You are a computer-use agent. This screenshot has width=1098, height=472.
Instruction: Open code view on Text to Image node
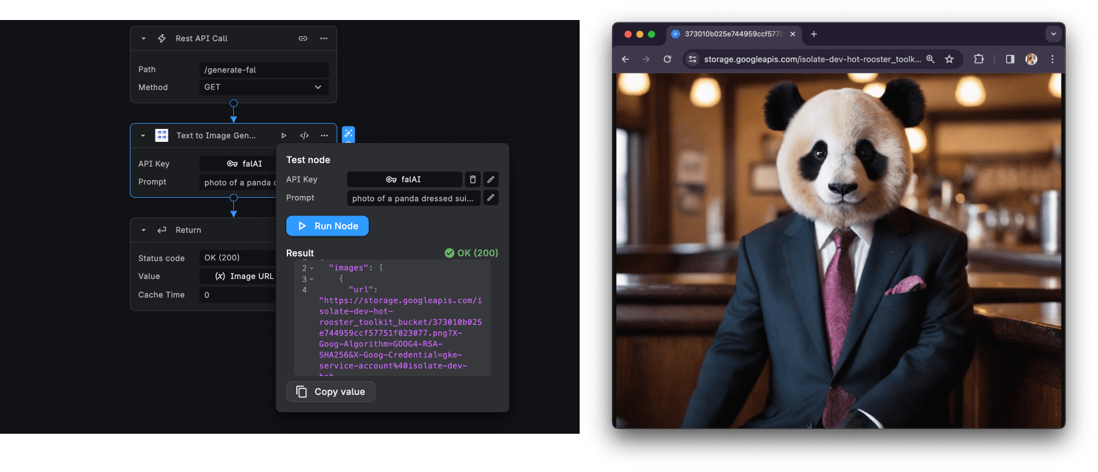pyautogui.click(x=304, y=135)
